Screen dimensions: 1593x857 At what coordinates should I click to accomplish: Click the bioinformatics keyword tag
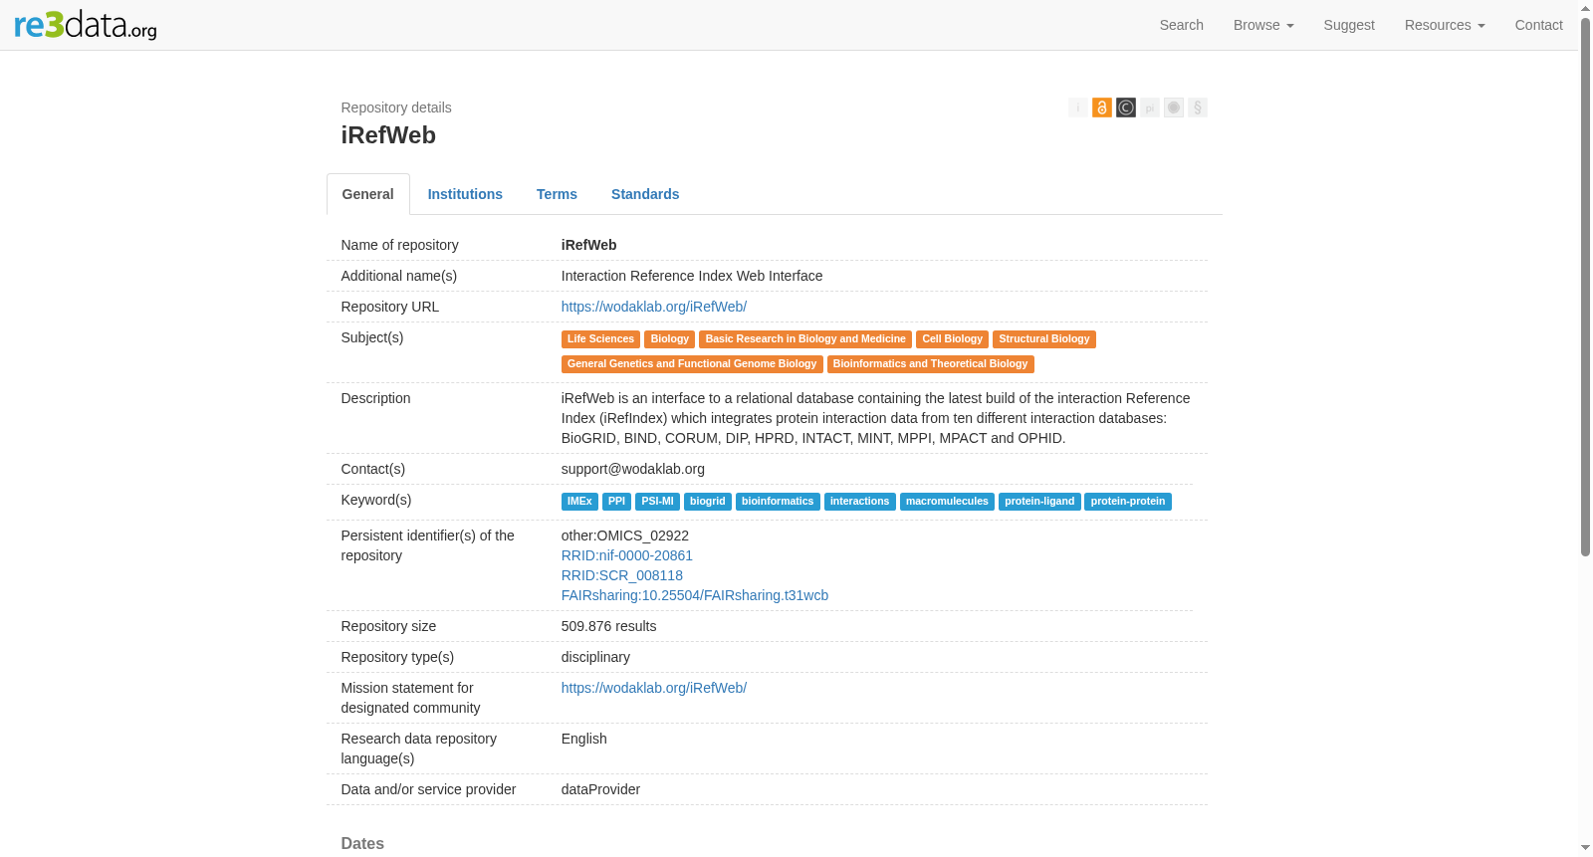pyautogui.click(x=778, y=502)
